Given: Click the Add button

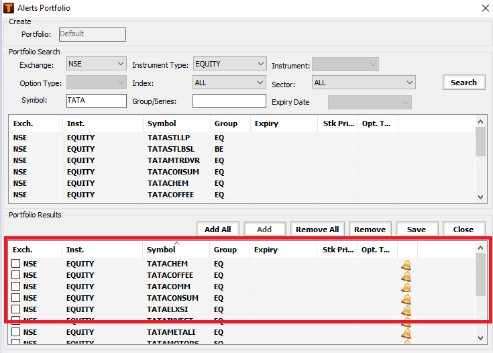Looking at the screenshot, I should click(264, 230).
